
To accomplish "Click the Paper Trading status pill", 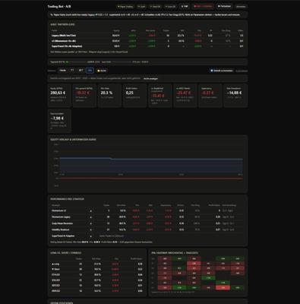I will coord(125,7).
